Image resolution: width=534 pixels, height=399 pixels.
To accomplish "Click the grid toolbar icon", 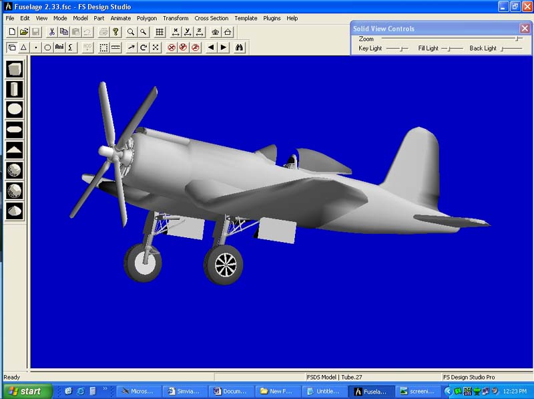I will tap(160, 32).
